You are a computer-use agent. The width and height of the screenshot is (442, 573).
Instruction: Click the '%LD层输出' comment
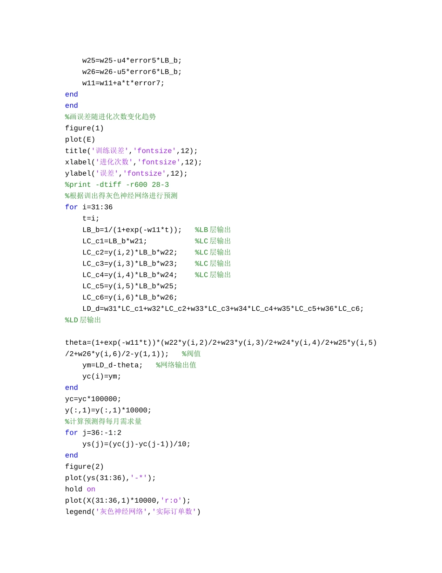point(83,320)
